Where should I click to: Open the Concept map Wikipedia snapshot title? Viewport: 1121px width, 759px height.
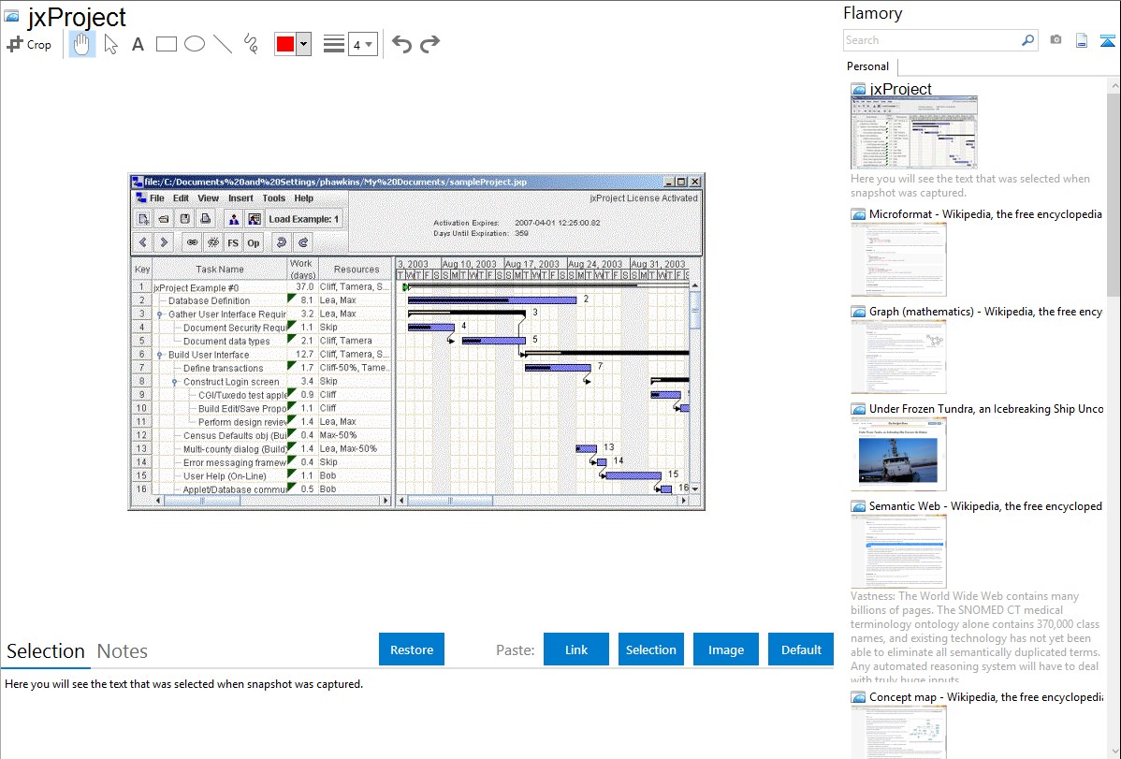click(x=985, y=697)
